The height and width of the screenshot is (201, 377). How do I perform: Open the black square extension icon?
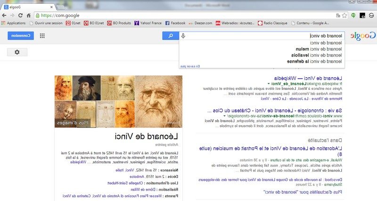(362, 16)
